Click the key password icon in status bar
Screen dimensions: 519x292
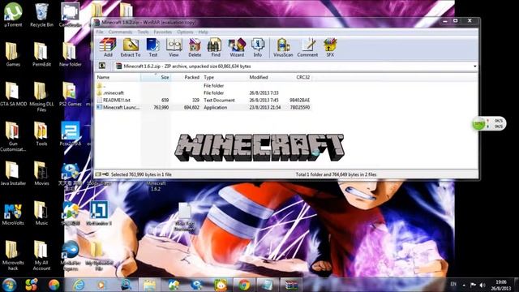105,174
